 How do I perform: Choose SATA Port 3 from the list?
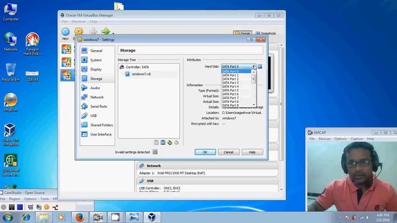pos(236,82)
